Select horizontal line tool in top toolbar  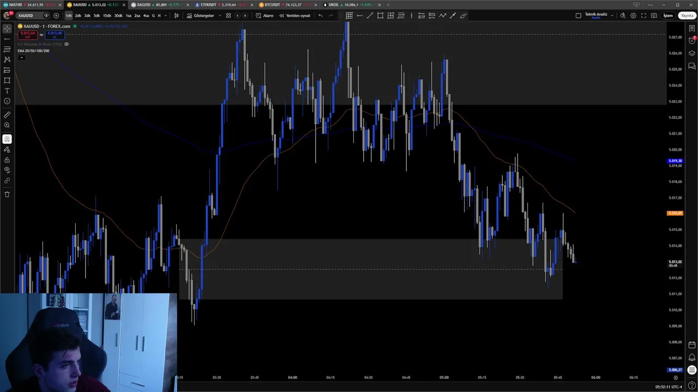359,16
